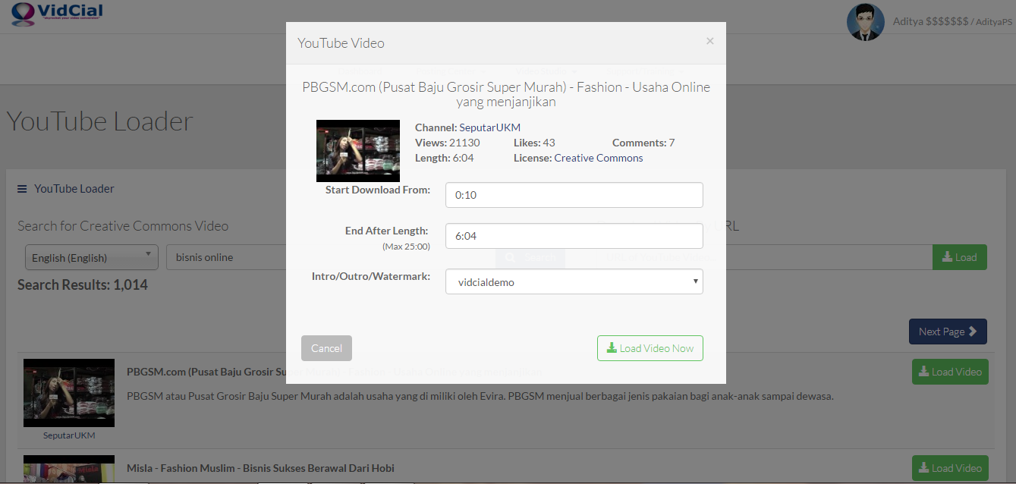
Task: Click the Views: 21130 text
Action: [x=447, y=143]
